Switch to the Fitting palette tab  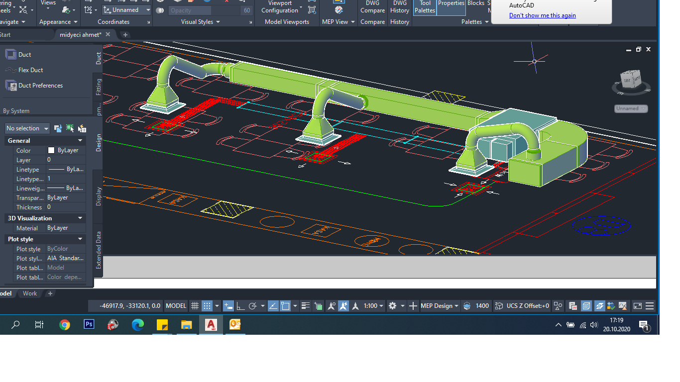99,87
